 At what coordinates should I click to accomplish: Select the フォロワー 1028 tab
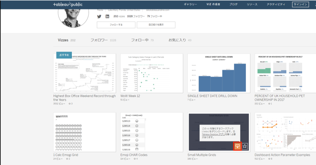click(x=103, y=40)
